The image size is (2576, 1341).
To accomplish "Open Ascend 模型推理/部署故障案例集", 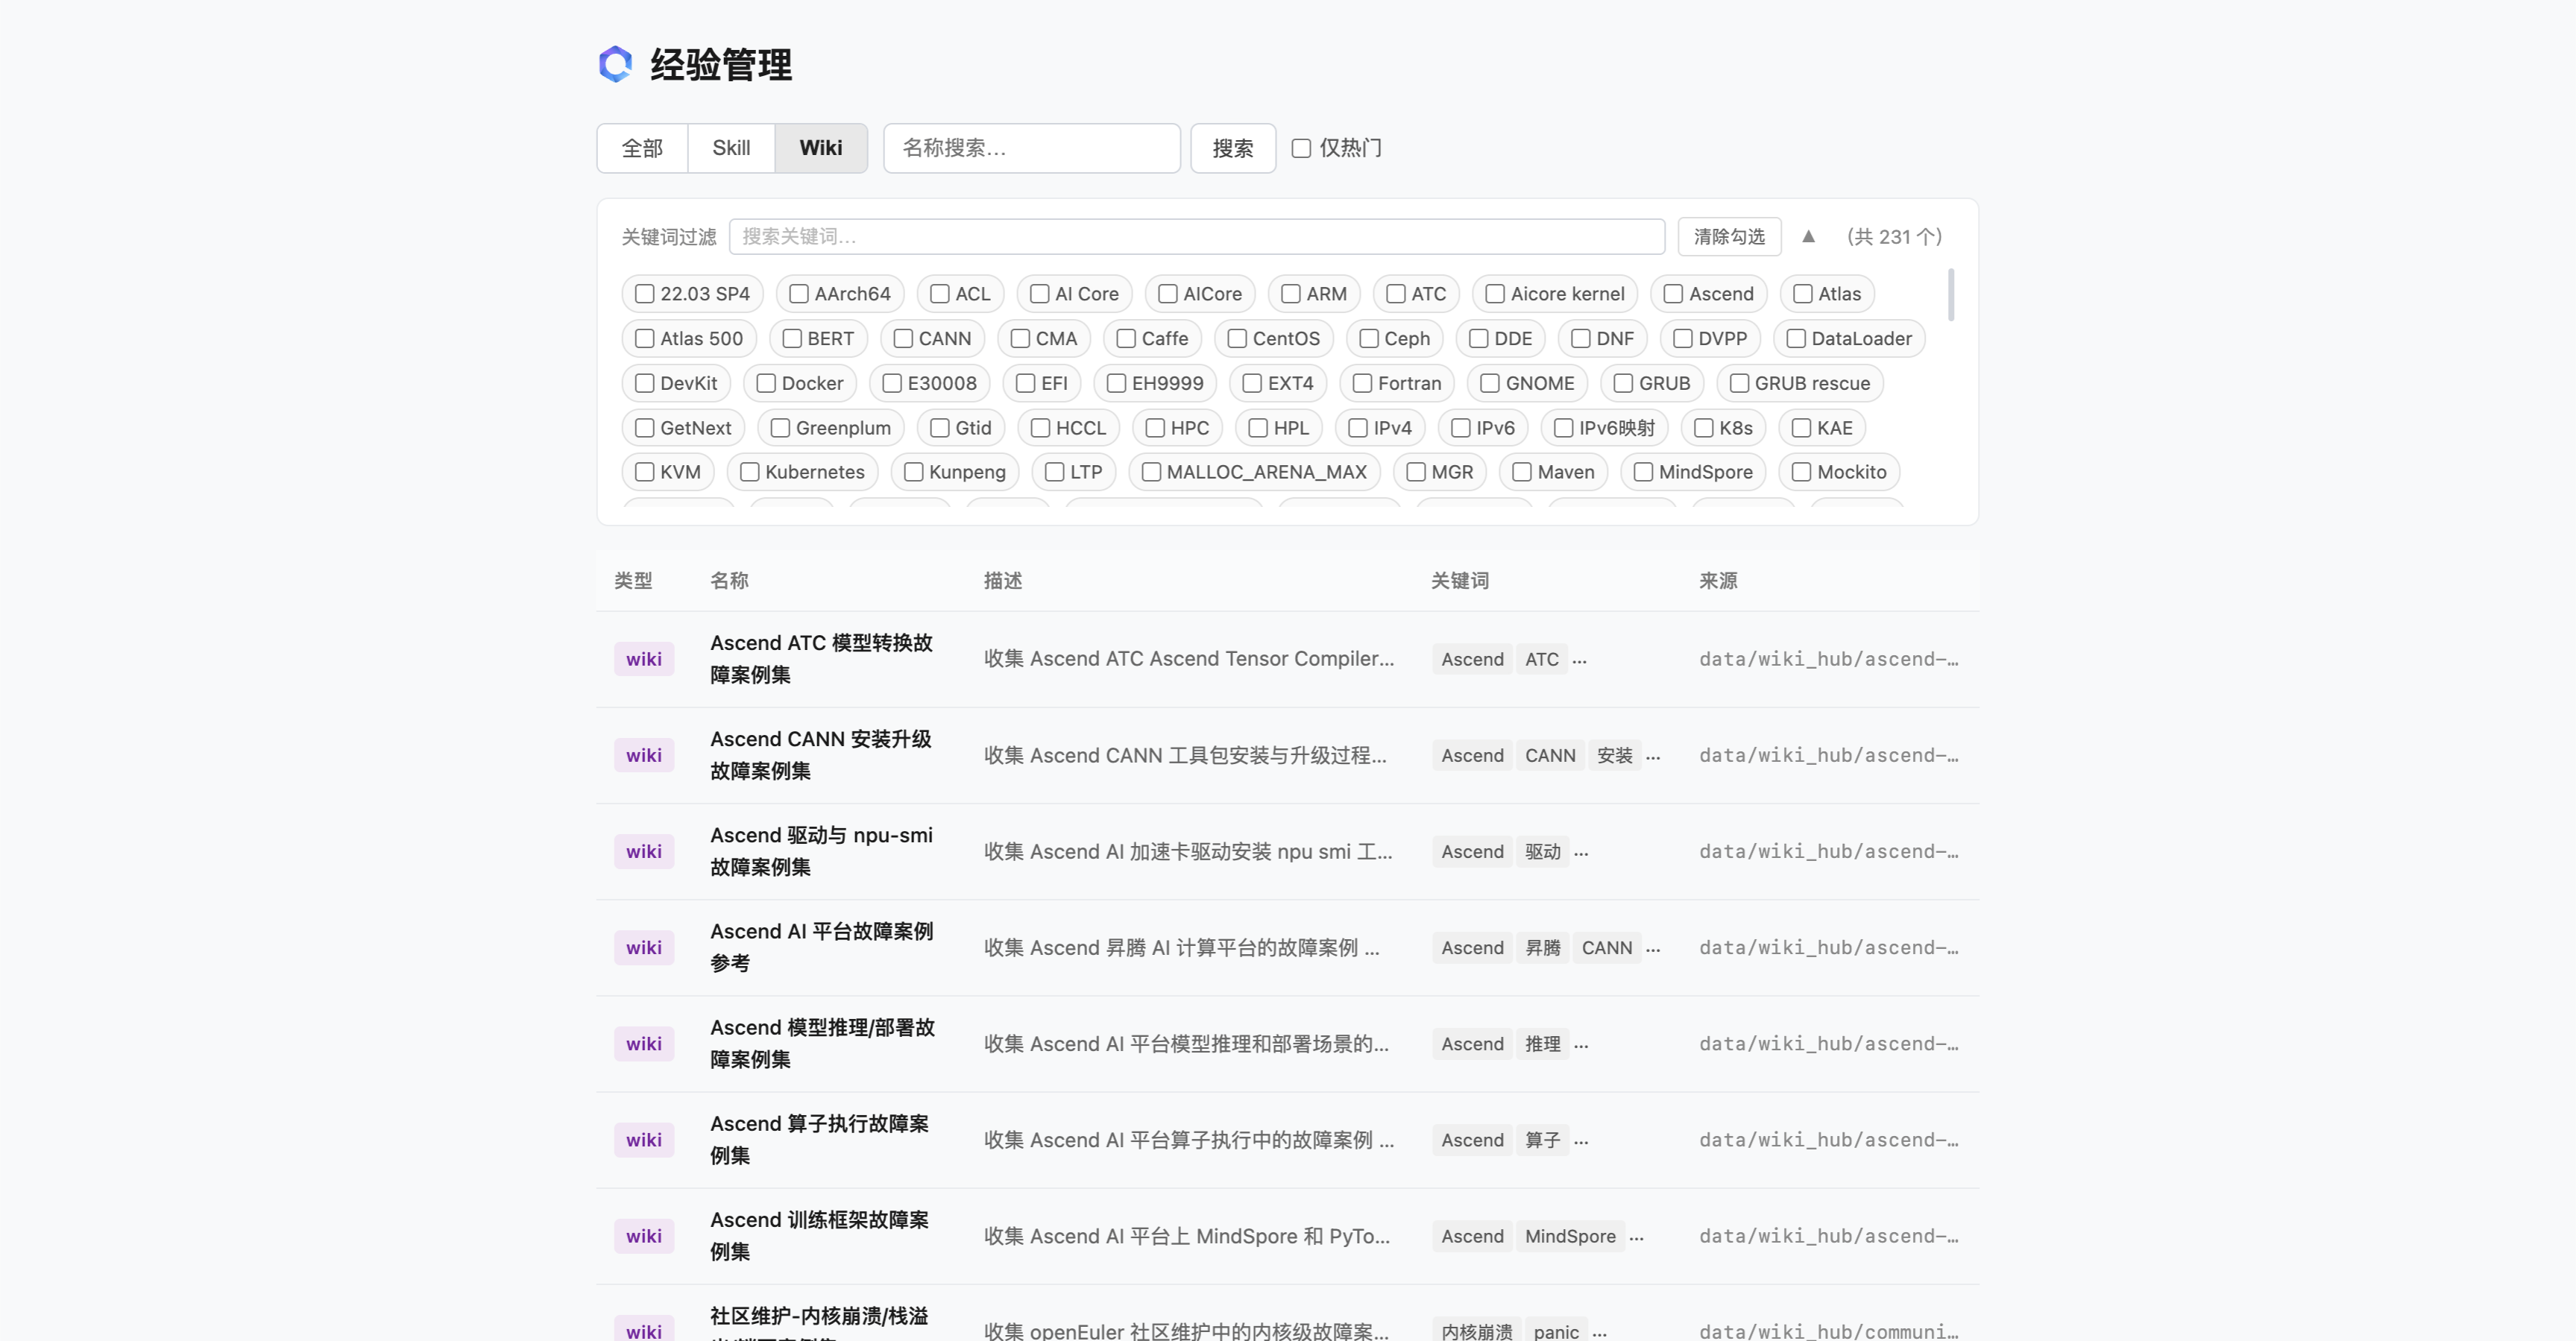I will (822, 1043).
